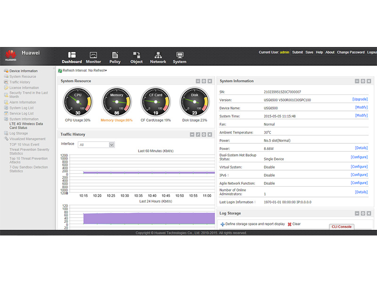Select Threat Prevention Severity Statistics
The image size is (377, 282).
pyautogui.click(x=29, y=151)
